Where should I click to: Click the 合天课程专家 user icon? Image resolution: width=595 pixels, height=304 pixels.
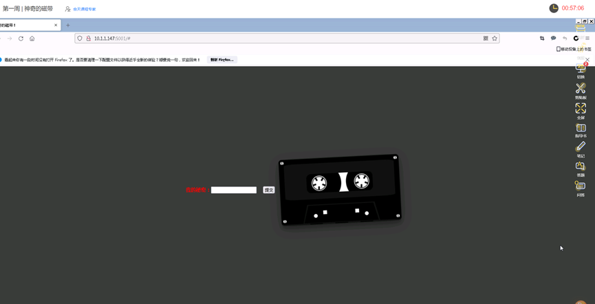tap(67, 9)
